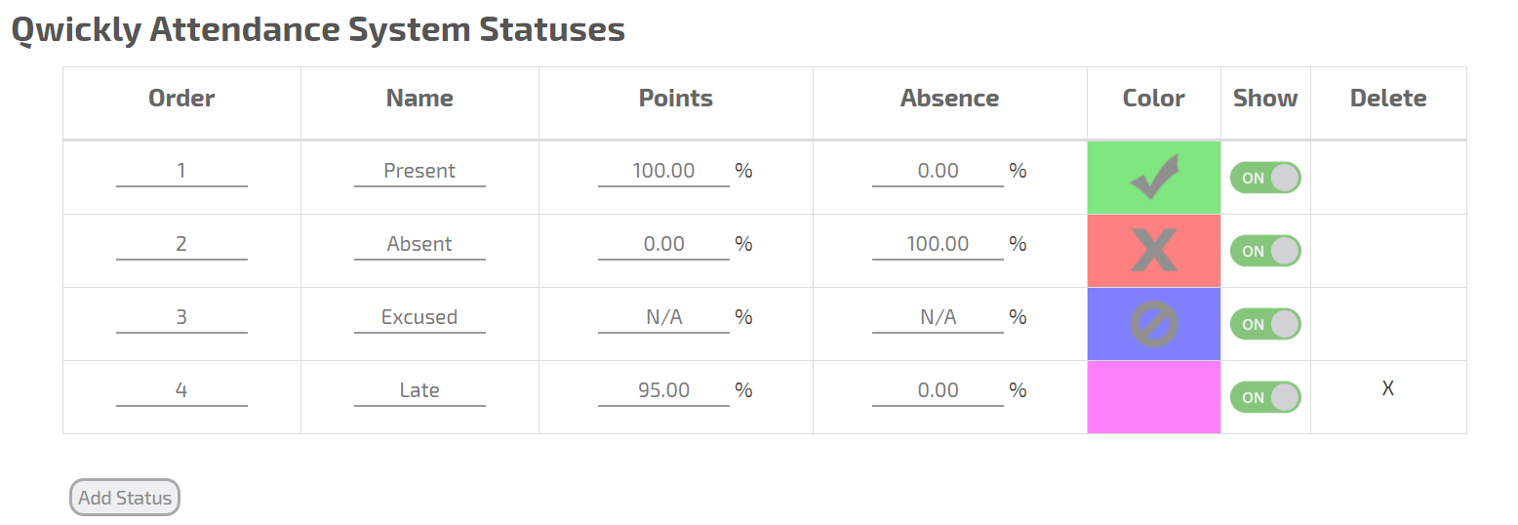Click the Absent name input field

pos(419,244)
